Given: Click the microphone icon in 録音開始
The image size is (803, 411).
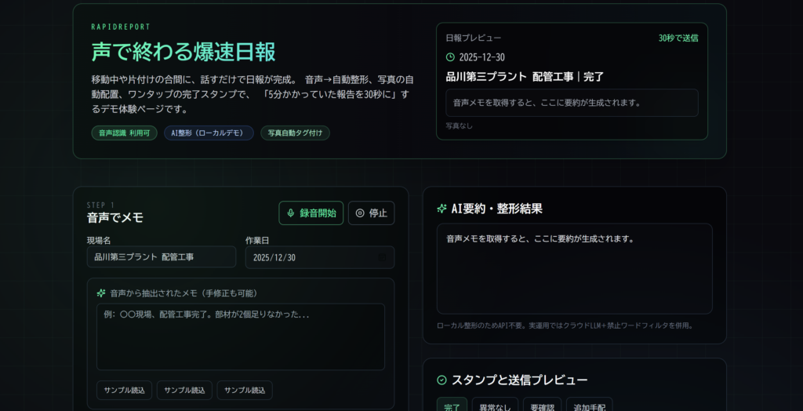Looking at the screenshot, I should tap(291, 213).
